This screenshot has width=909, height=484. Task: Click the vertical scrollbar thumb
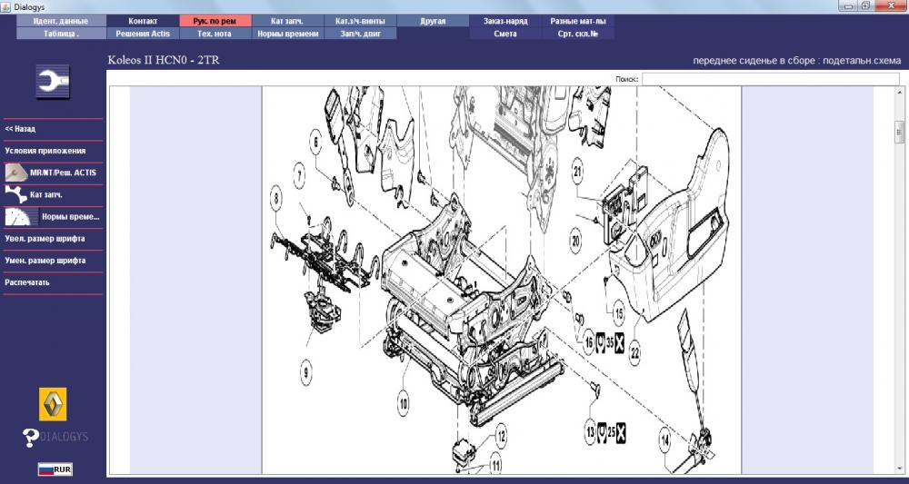[x=899, y=132]
